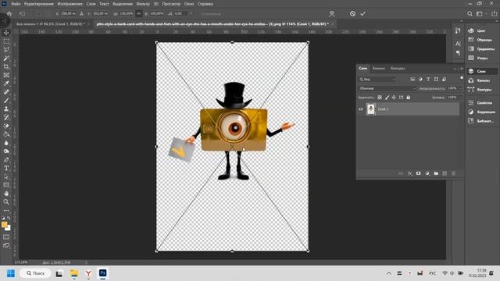Expand the opacity slider dropdown

460,88
